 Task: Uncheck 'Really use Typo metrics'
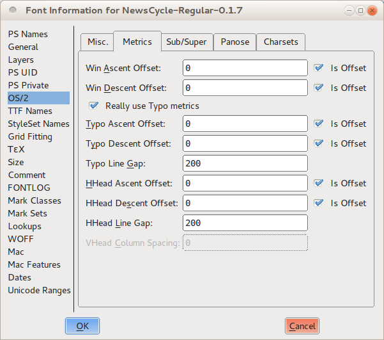pyautogui.click(x=94, y=106)
